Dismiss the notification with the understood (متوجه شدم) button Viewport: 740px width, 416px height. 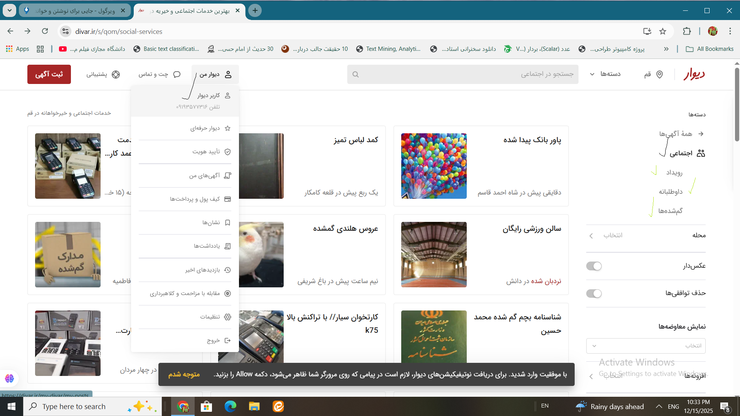[184, 374]
